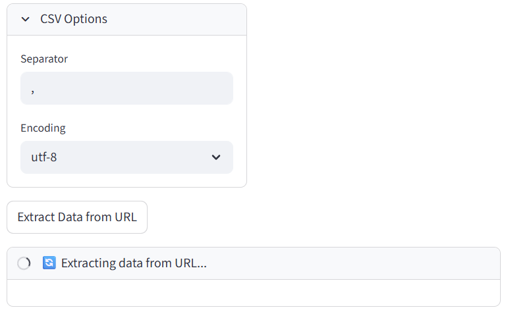Click the 'Extracting data from URL...' status text
The image size is (506, 314).
click(x=134, y=263)
